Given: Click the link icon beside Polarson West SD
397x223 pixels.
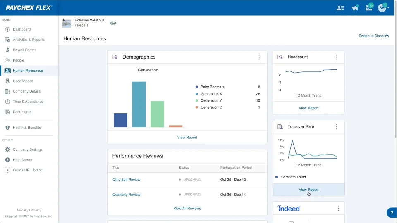Looking at the screenshot, I should (113, 23).
